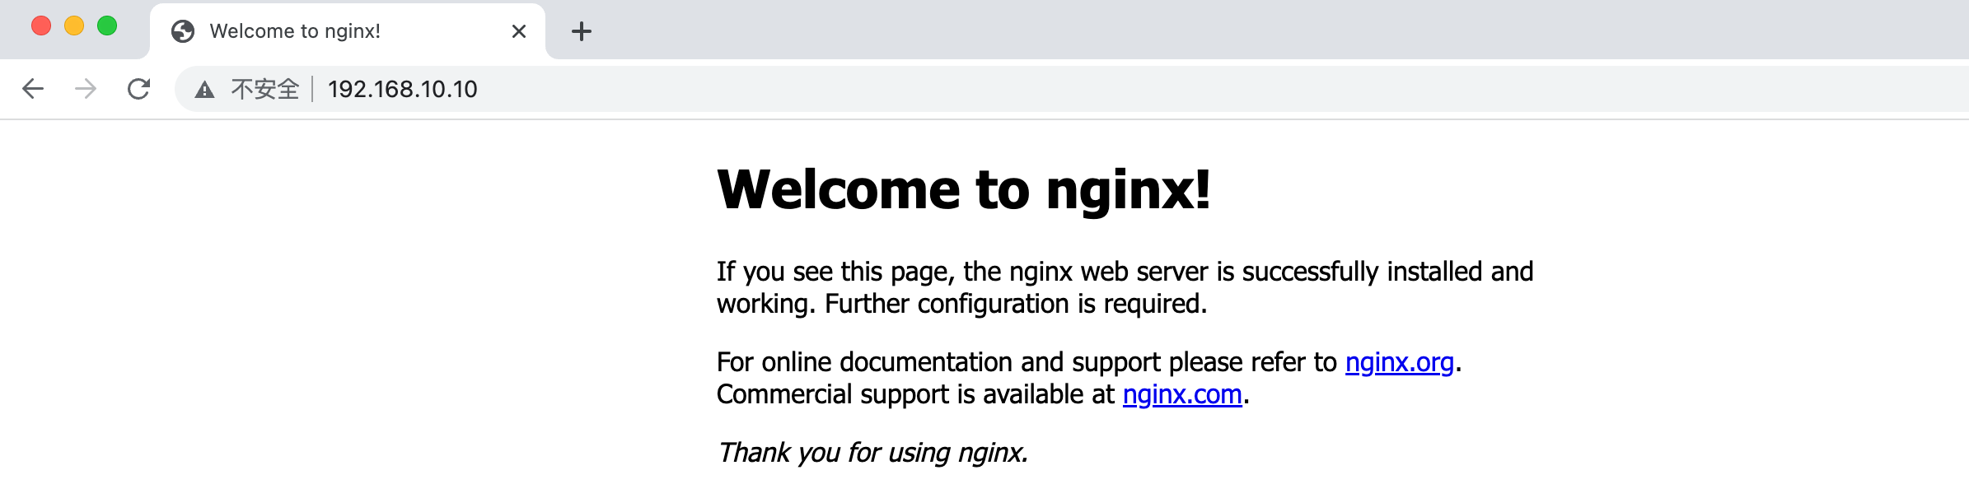
Task: Open the nginx.org documentation link
Action: point(1399,362)
